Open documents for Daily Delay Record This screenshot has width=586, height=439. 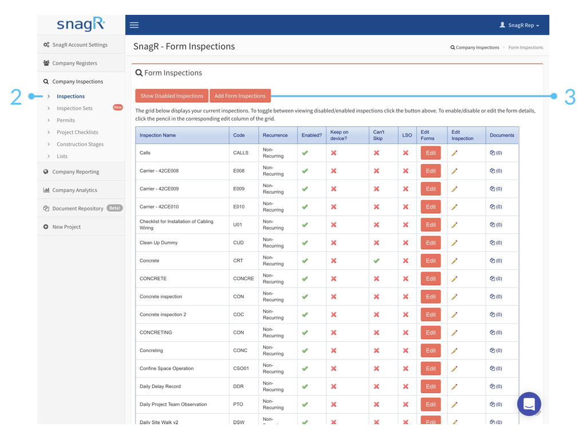(x=496, y=386)
